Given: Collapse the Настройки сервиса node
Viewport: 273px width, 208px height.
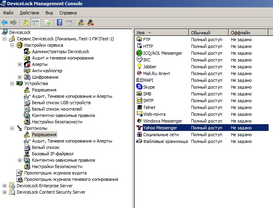Looking at the screenshot, I should tap(12, 46).
